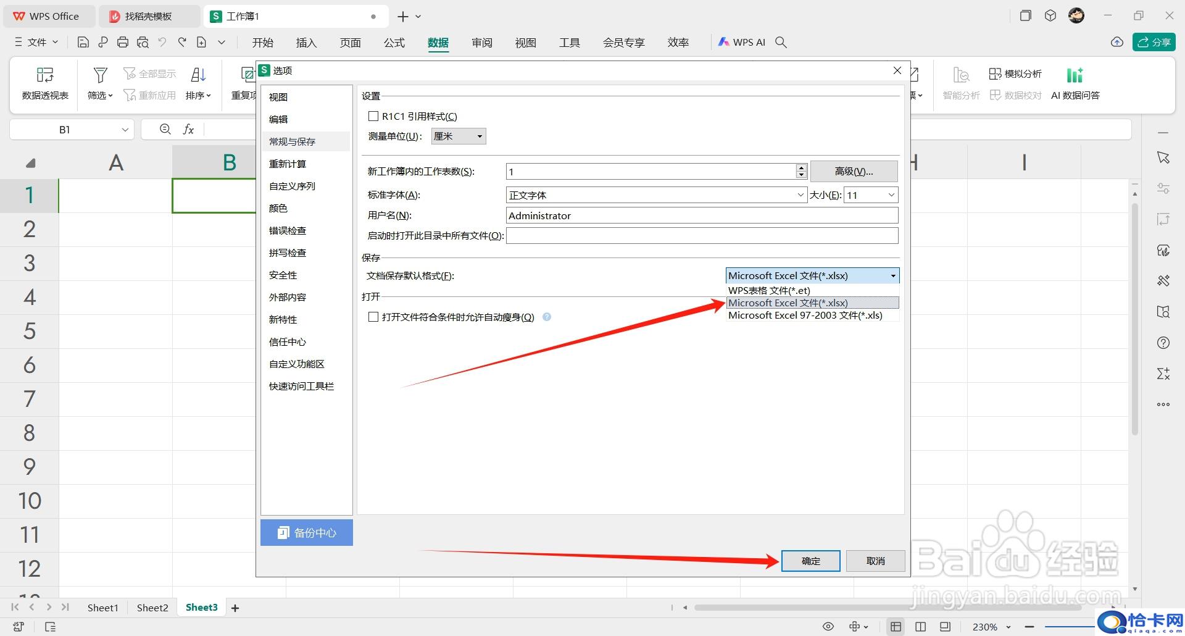Open AI 数据问答 tool
Screen dimensions: 1185x636
pos(1075,83)
